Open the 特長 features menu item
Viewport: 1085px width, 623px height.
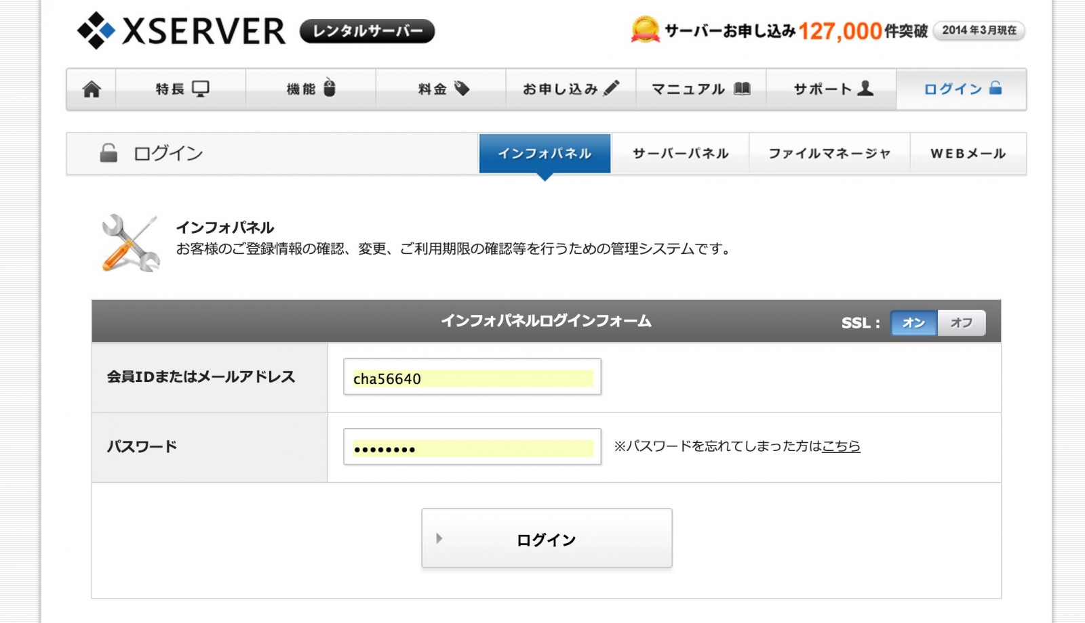click(x=181, y=89)
